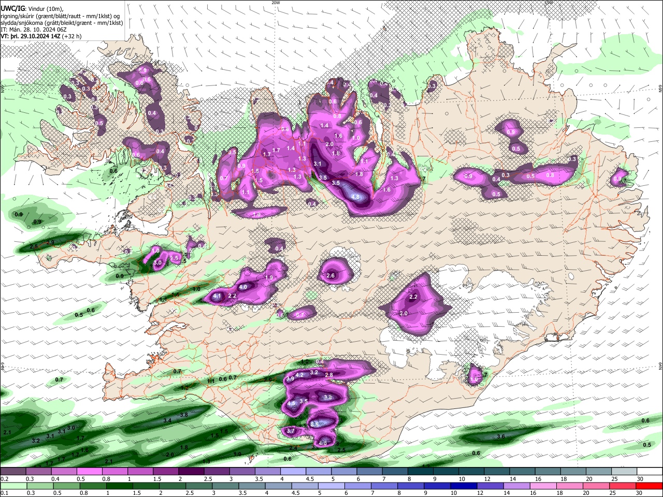Click the '15W' longitude label
Viewport: 663px width, 497px height.
(x=549, y=3)
